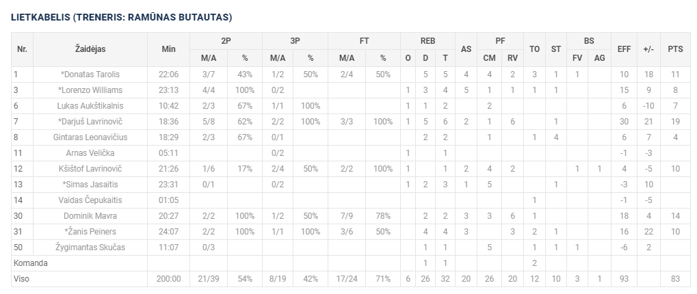Image resolution: width=697 pixels, height=294 pixels.
Task: Sort by the PTS column header
Action: point(675,49)
